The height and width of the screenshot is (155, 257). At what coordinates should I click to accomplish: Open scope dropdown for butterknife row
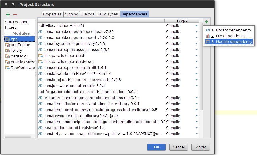(x=196, y=86)
